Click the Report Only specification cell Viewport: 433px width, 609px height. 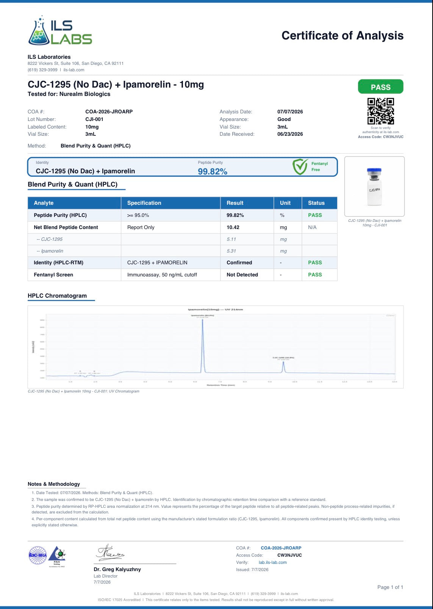click(171, 227)
